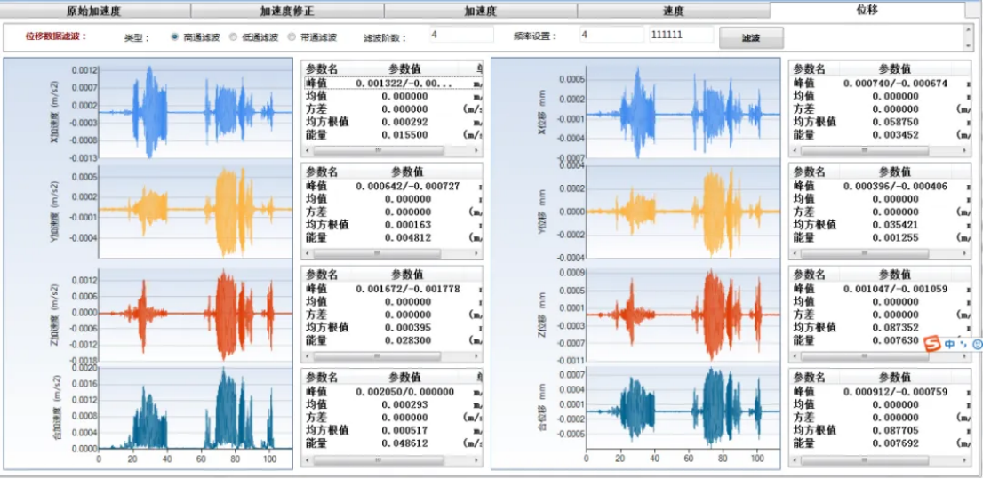Toggle the Sogou 中 Chinese mode indicator
The height and width of the screenshot is (479, 983).
[x=949, y=344]
